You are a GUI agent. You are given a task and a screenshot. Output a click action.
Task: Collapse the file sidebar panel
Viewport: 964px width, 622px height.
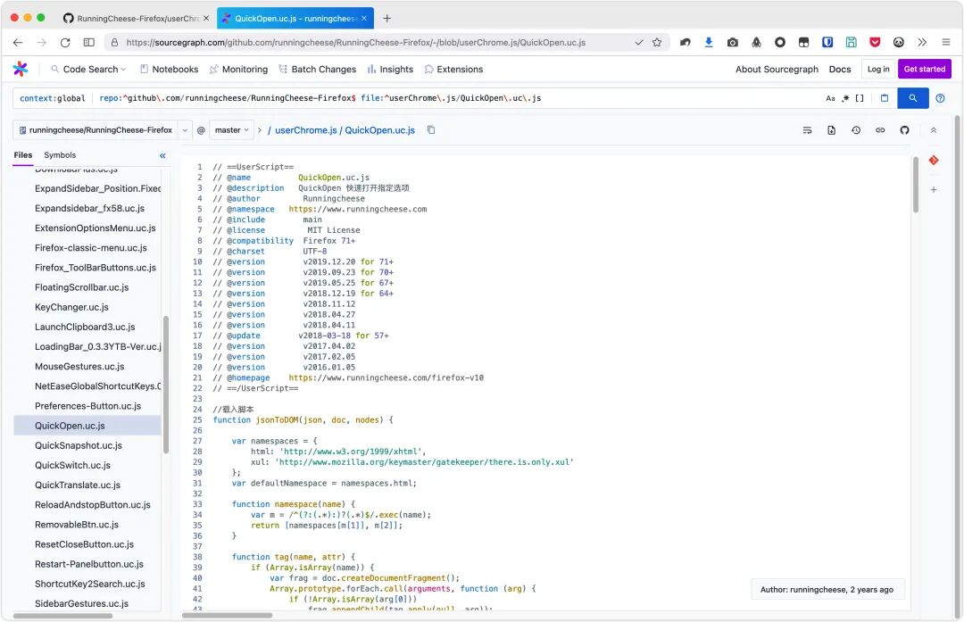[162, 155]
